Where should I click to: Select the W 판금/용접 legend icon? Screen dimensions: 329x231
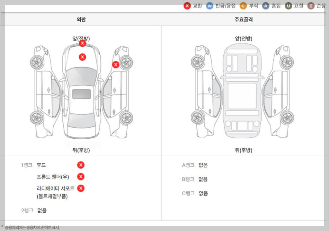tap(210, 5)
